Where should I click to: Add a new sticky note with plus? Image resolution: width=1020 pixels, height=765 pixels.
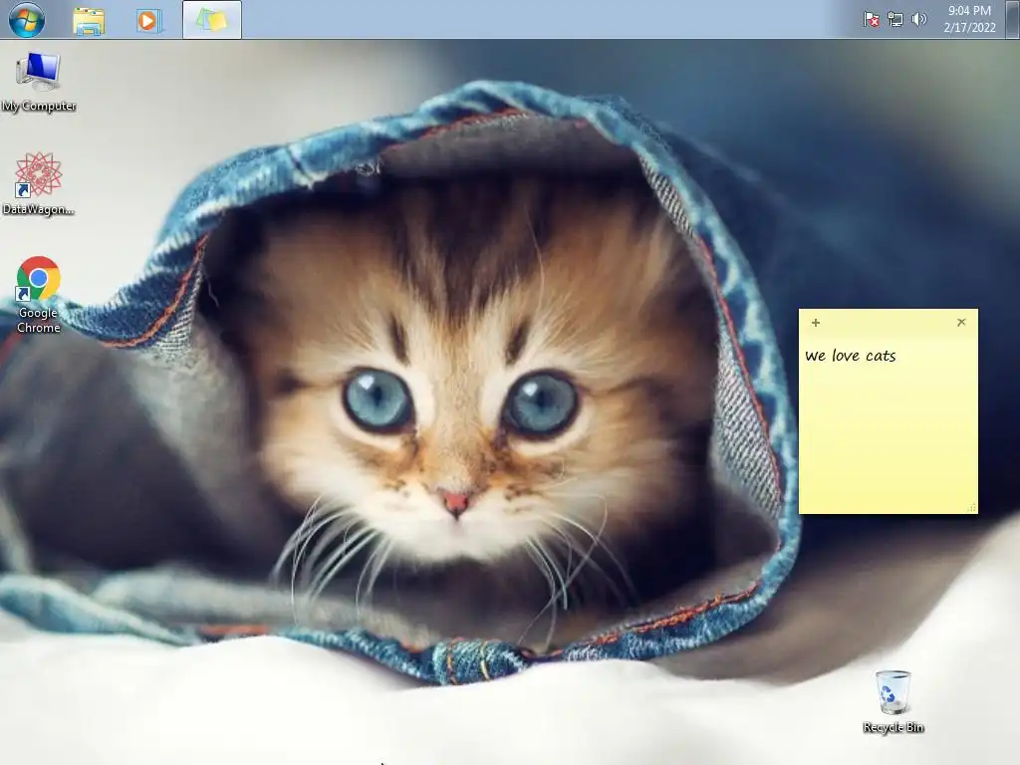pos(815,322)
